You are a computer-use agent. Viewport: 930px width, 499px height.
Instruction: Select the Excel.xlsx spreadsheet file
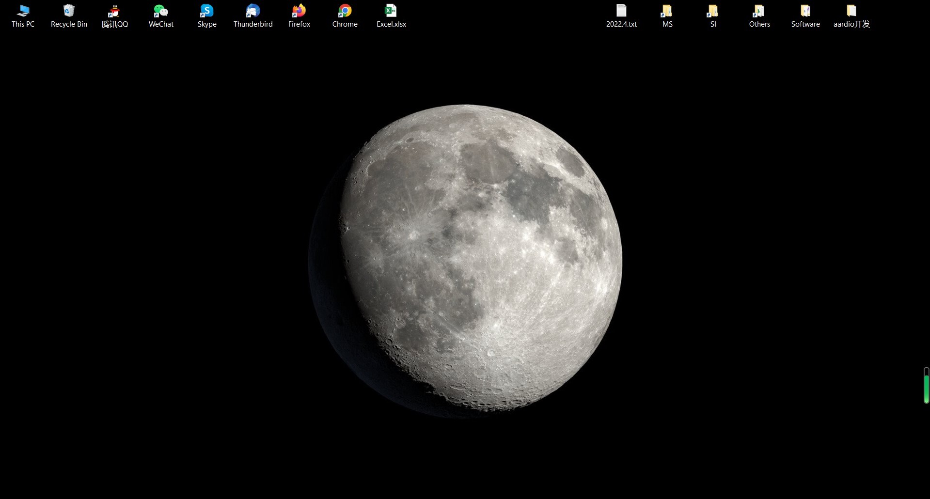tap(391, 11)
